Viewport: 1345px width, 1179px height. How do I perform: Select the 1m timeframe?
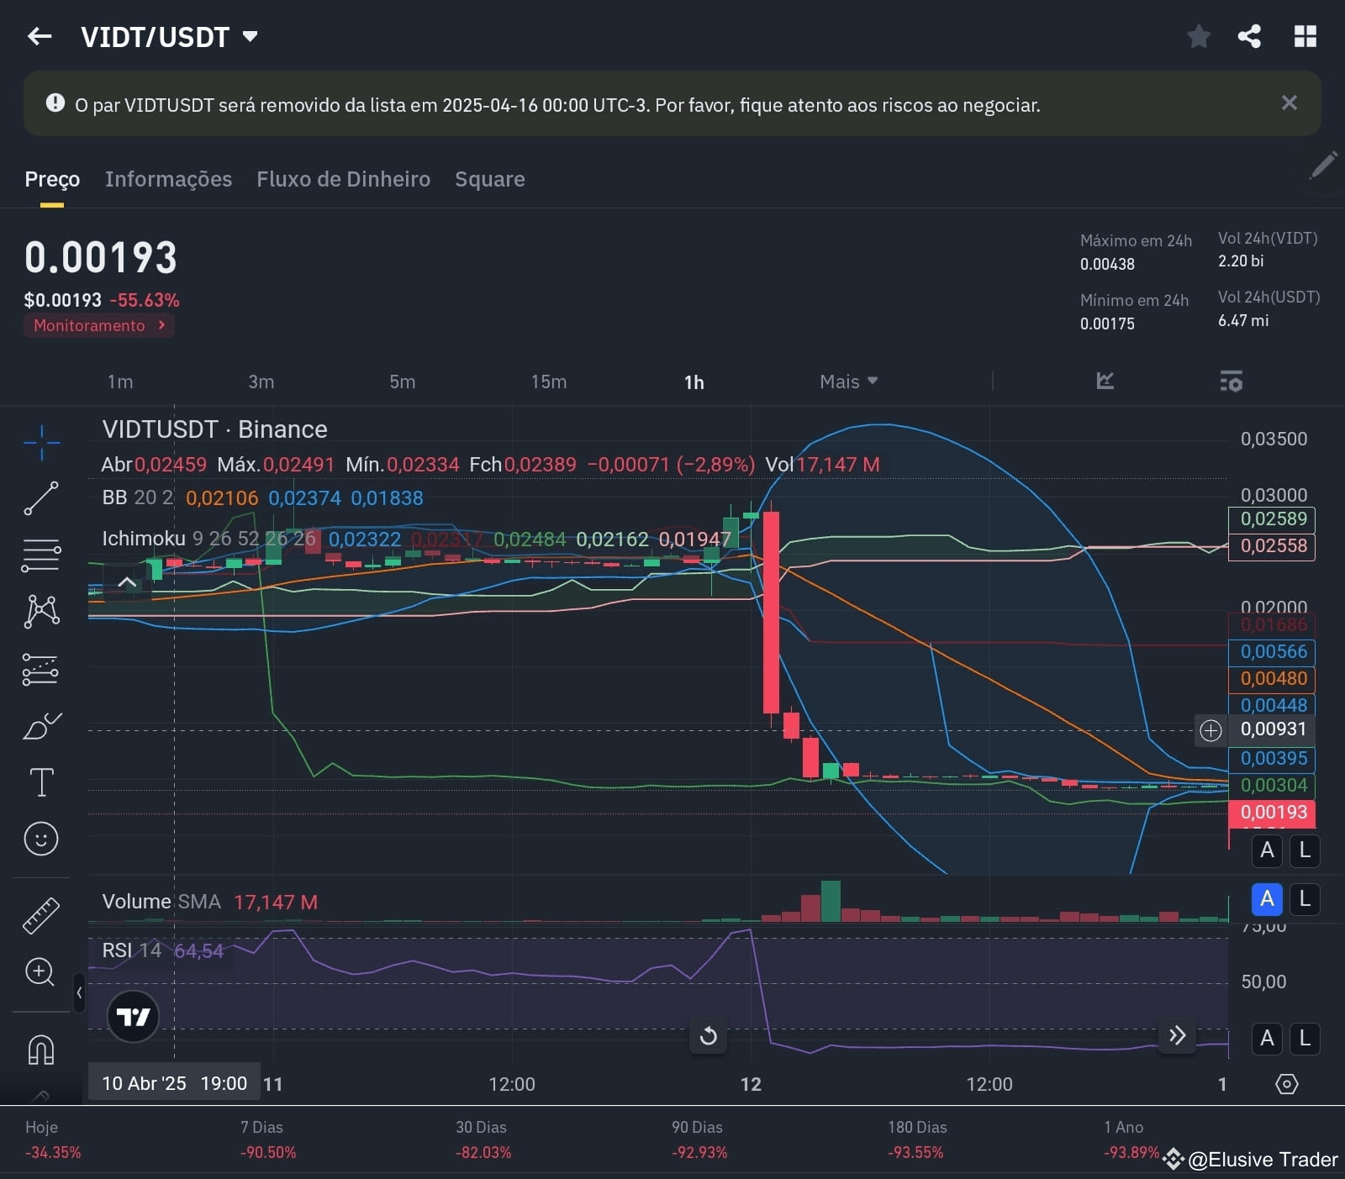120,382
